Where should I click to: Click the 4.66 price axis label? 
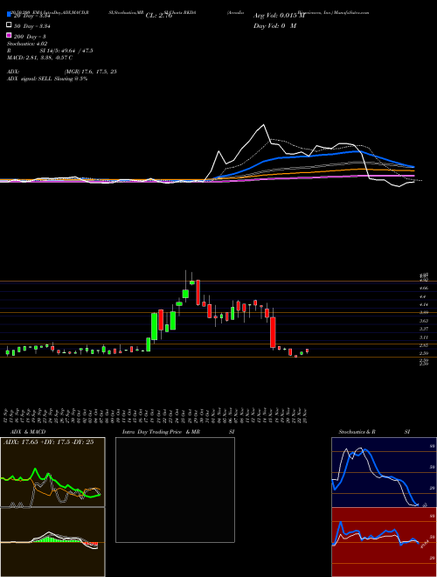point(424,288)
